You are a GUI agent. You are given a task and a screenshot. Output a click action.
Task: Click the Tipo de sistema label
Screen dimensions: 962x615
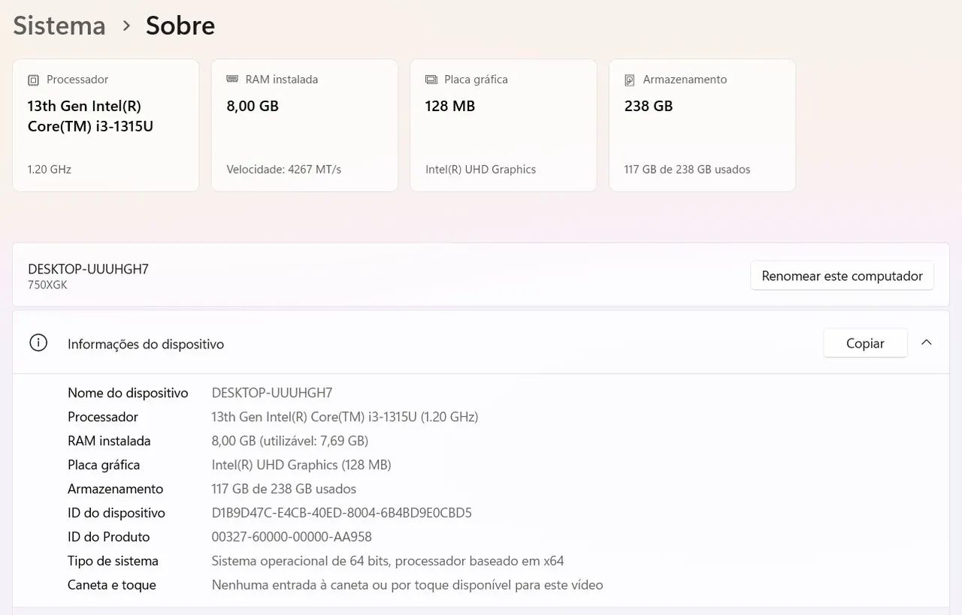(113, 561)
